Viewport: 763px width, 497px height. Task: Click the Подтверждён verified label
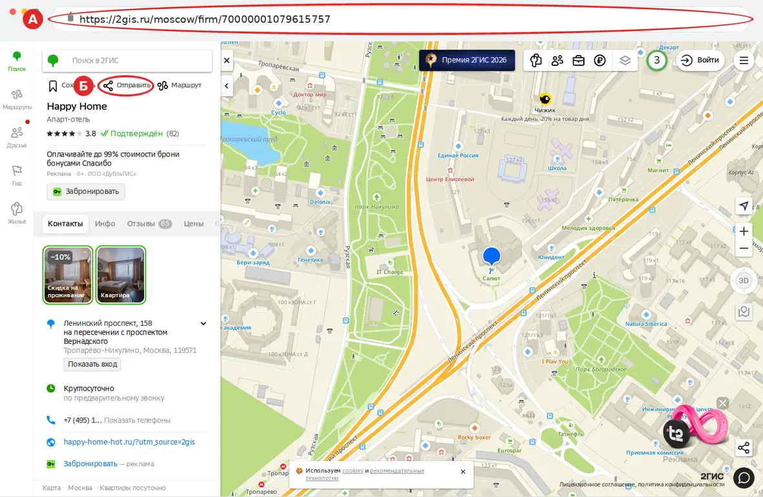click(x=131, y=134)
